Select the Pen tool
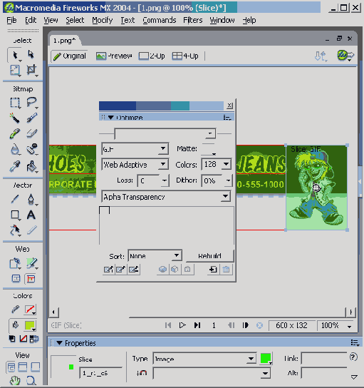Screen dimensions: 364x388 pos(31,199)
